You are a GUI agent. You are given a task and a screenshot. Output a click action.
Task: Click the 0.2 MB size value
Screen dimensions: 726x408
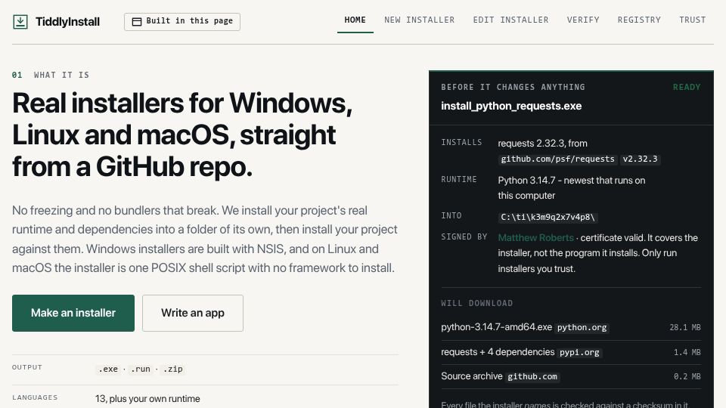pyautogui.click(x=687, y=376)
